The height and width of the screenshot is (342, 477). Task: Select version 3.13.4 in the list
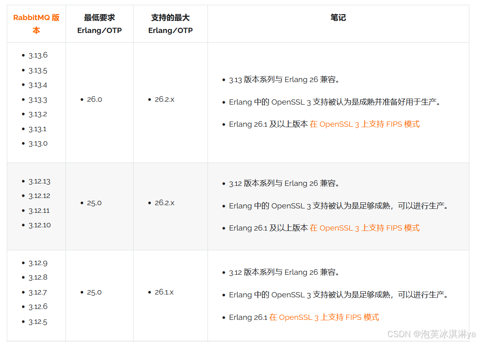point(38,85)
